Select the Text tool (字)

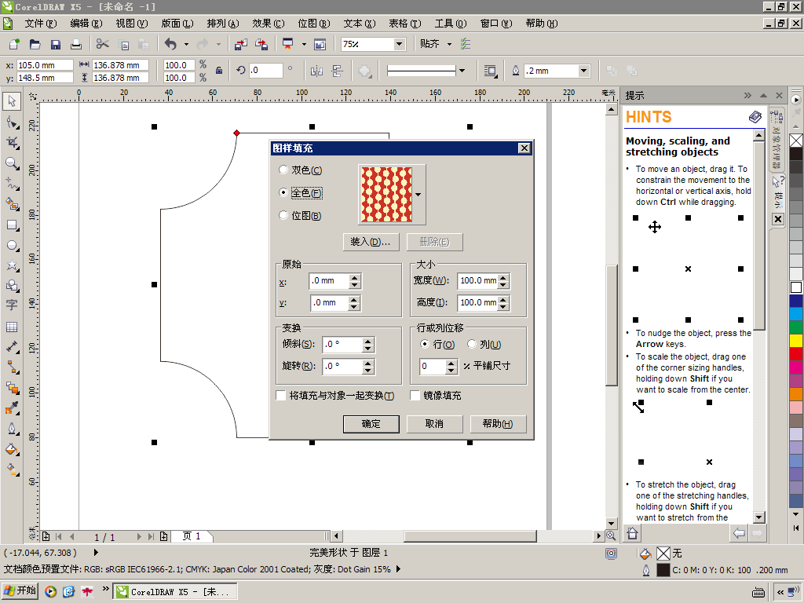pyautogui.click(x=12, y=305)
